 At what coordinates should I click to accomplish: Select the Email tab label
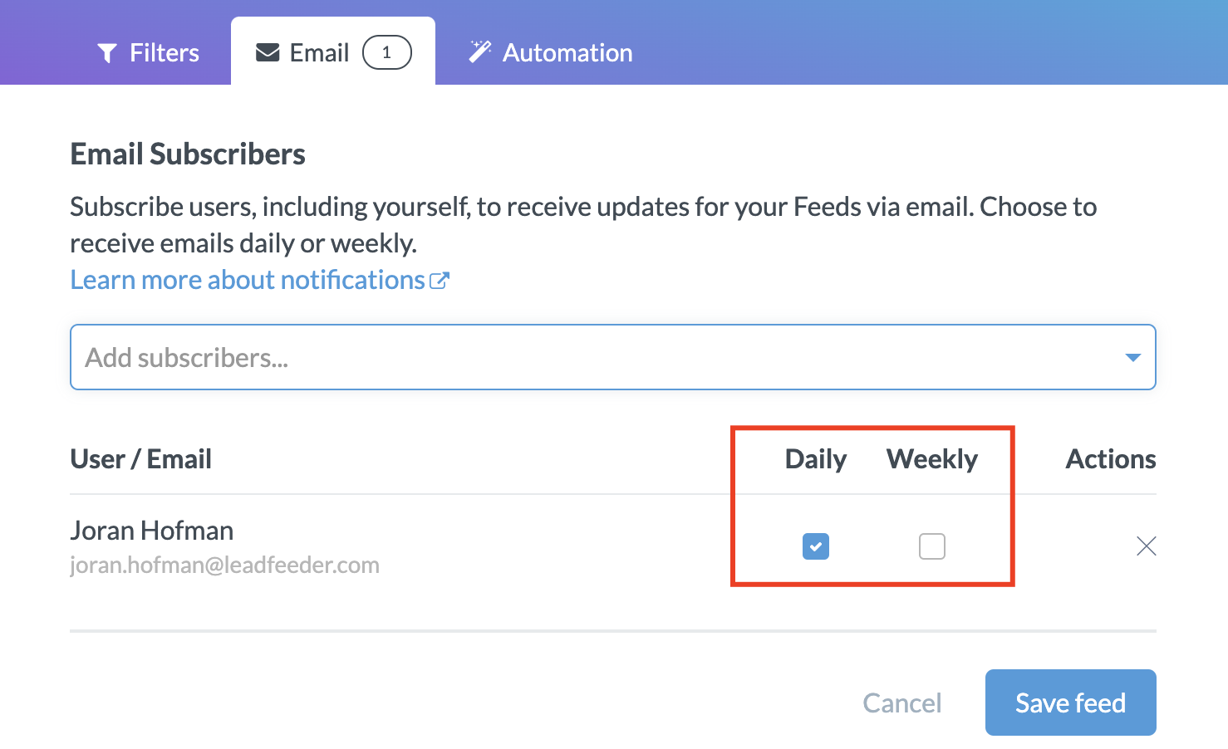pos(319,53)
